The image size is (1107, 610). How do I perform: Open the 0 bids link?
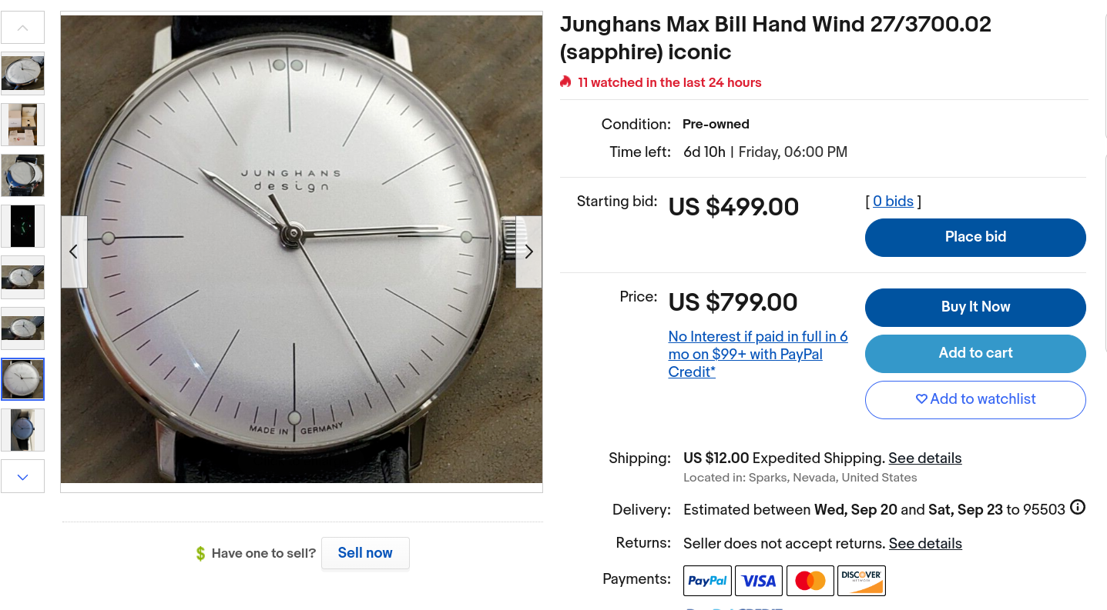pos(893,202)
